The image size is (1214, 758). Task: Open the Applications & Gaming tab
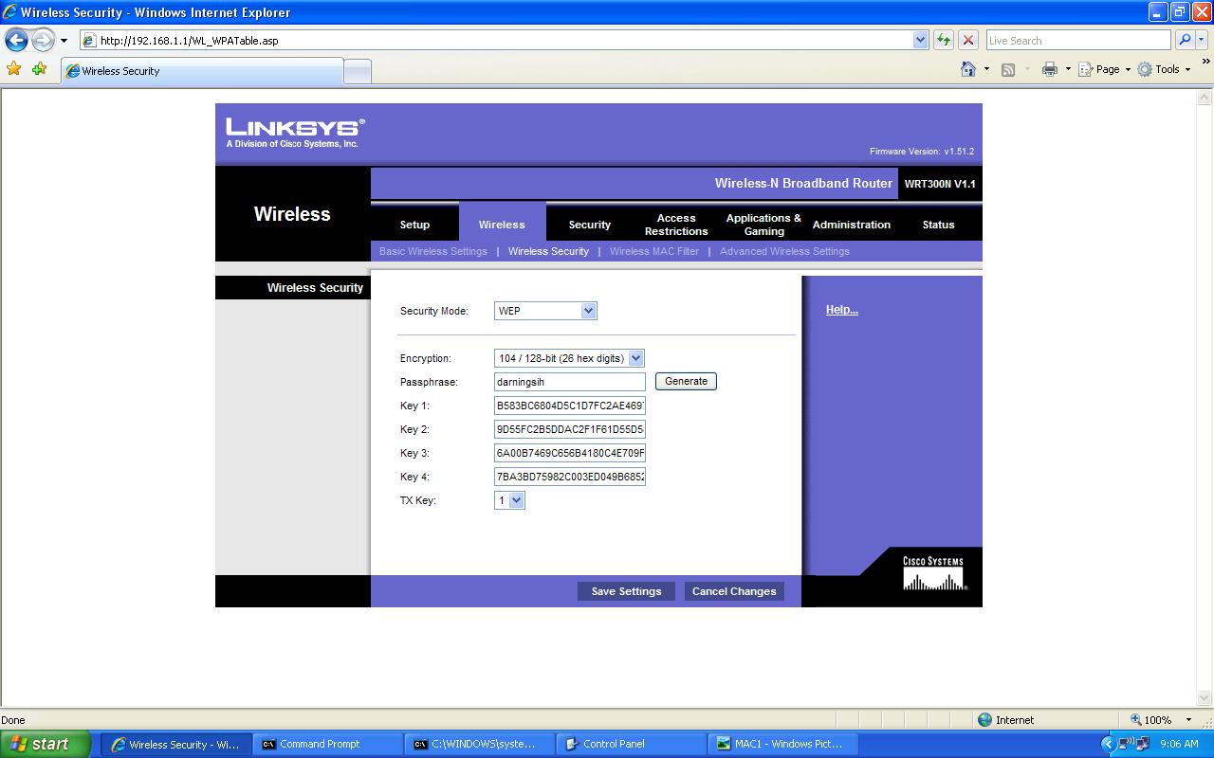point(763,225)
